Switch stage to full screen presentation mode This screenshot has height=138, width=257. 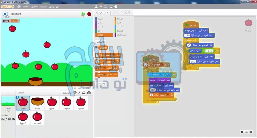[x=5, y=14]
